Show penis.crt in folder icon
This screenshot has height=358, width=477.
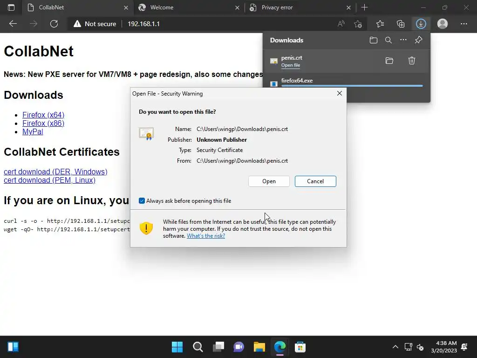tap(389, 61)
